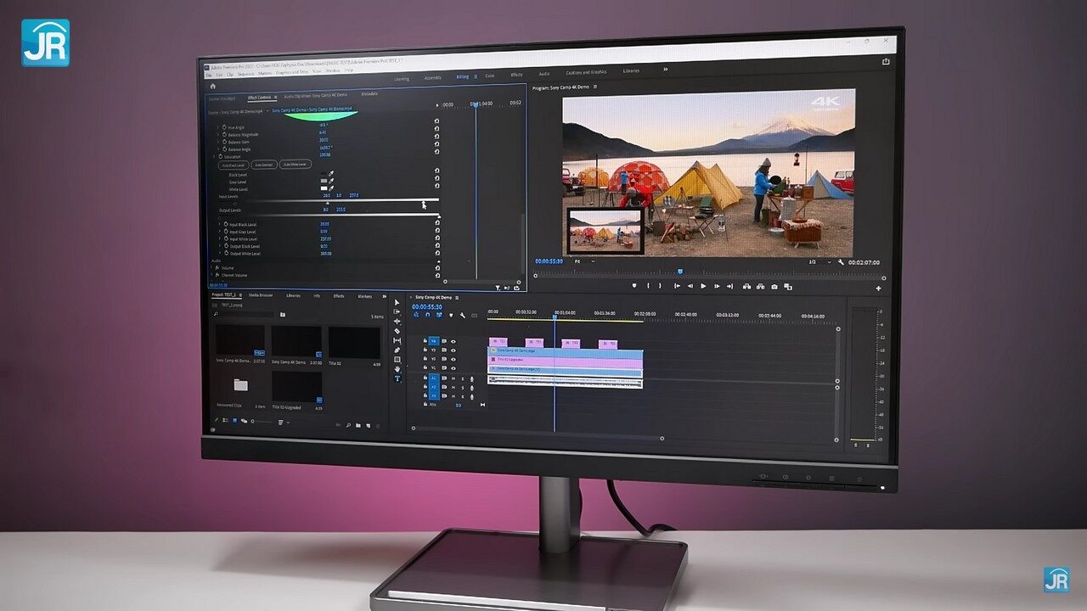Click the Auto Contrast button in Effect Controls
This screenshot has width=1087, height=611.
pyautogui.click(x=263, y=165)
